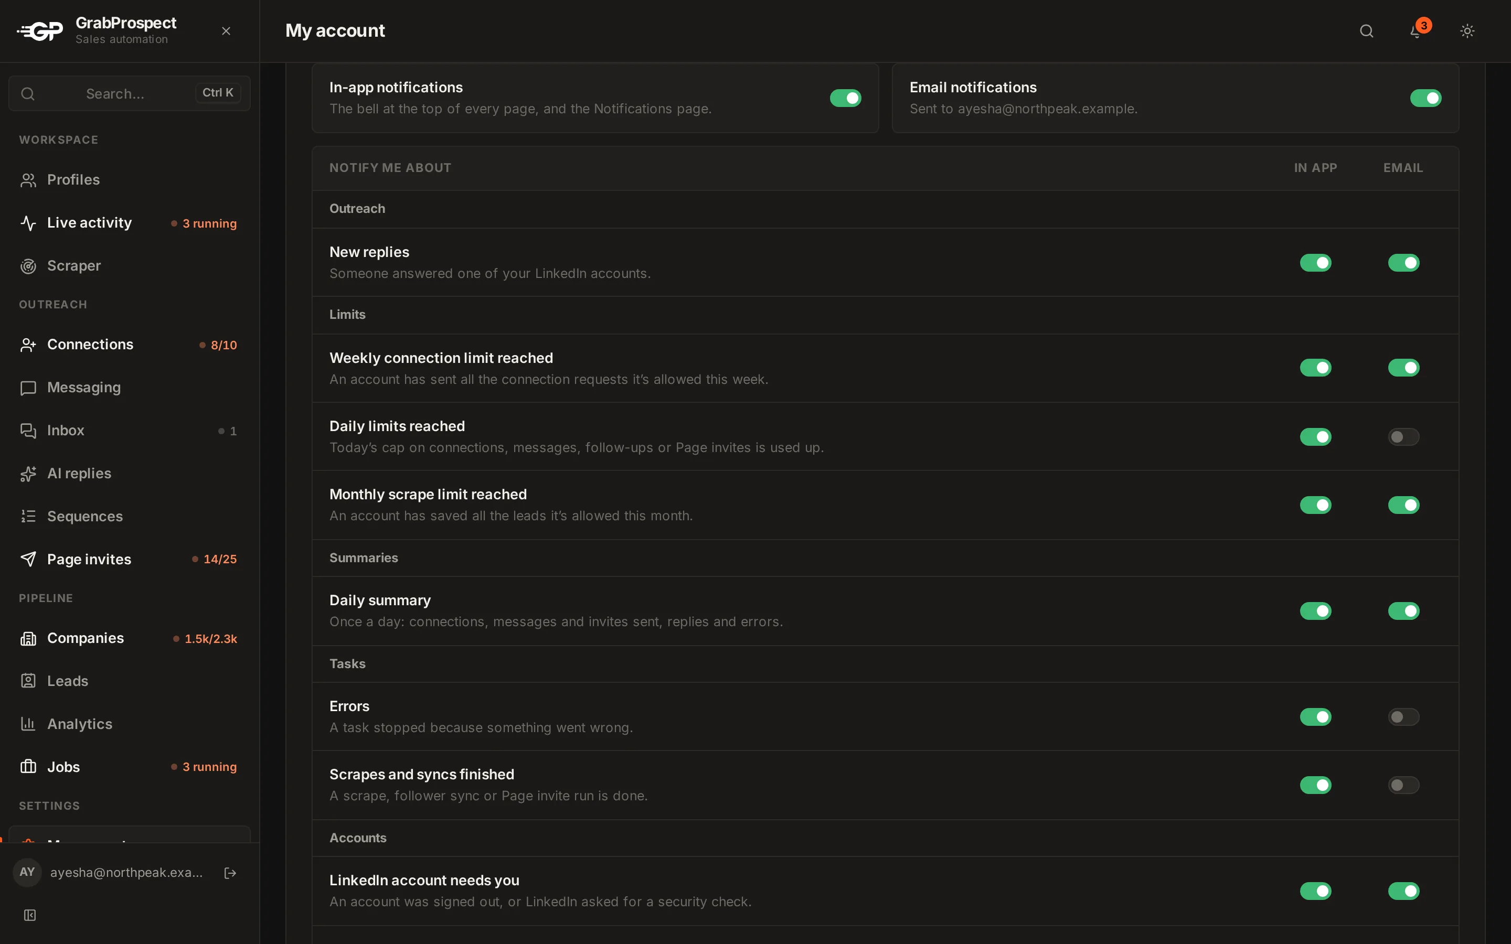Click the Scraper target icon

coord(28,266)
